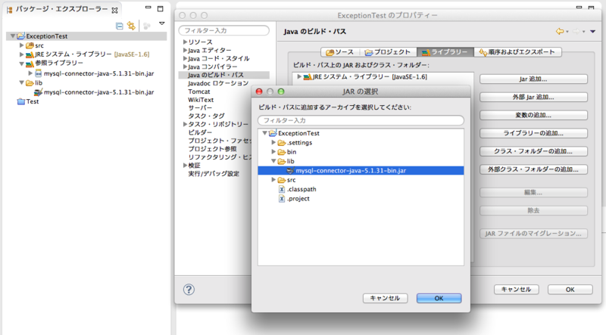Open Package Explorer view menu triangle
This screenshot has width=606, height=335.
(x=162, y=23)
